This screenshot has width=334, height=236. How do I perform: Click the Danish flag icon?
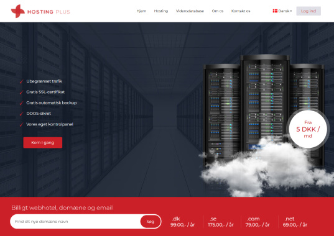click(x=275, y=11)
